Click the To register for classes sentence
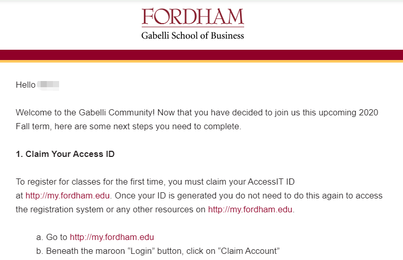 (x=155, y=182)
